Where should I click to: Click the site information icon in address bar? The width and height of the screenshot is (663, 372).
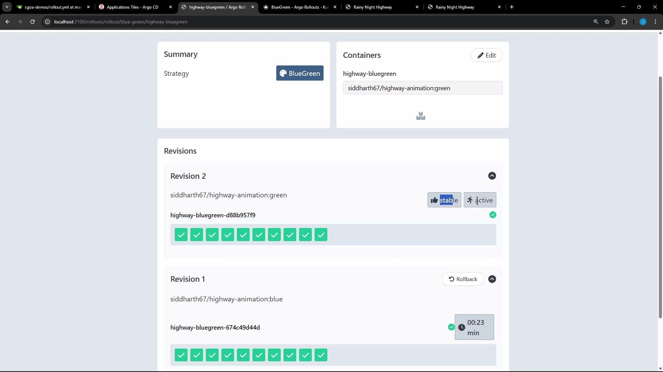click(47, 22)
